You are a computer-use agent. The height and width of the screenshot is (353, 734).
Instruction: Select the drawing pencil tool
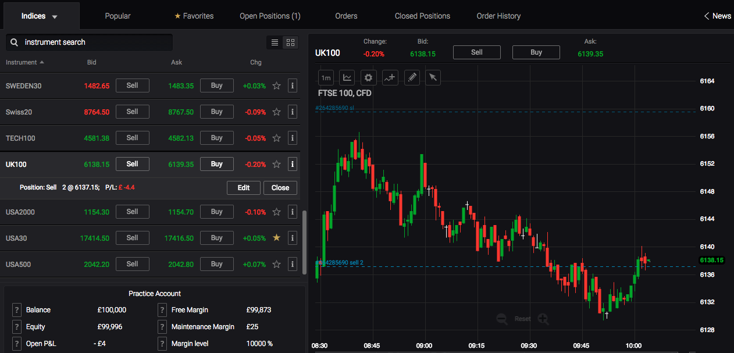click(x=411, y=77)
